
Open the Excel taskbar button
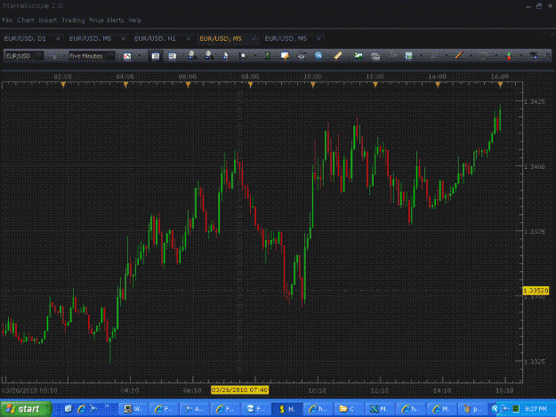(x=379, y=409)
